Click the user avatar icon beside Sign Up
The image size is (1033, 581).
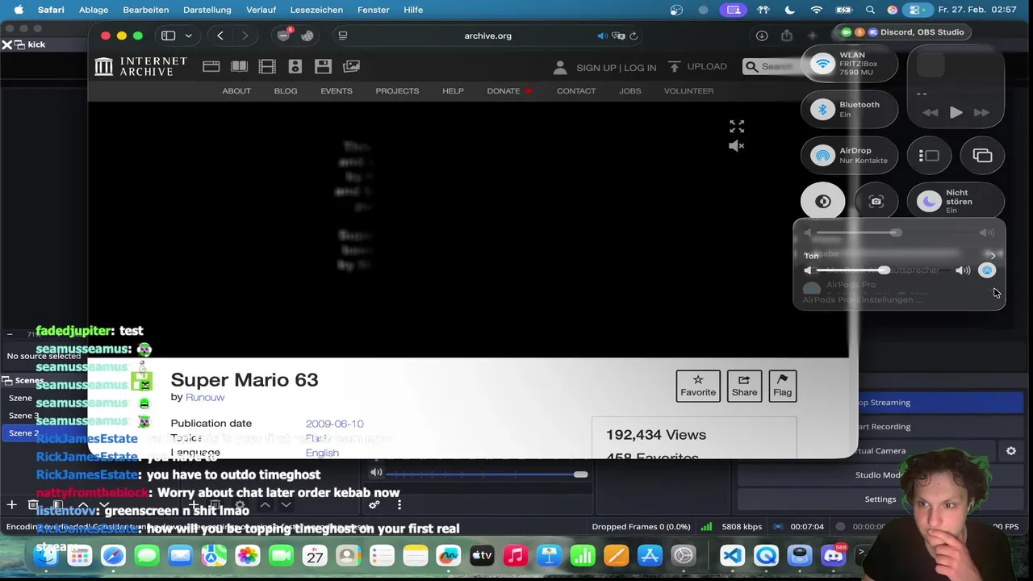point(560,67)
